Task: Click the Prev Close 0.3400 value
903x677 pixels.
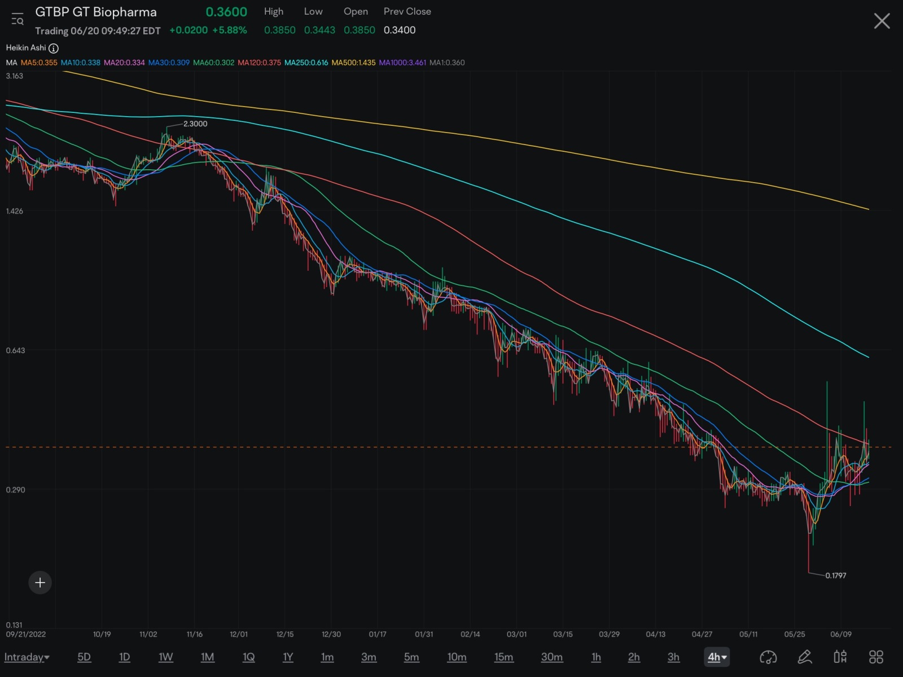Action: pos(400,30)
